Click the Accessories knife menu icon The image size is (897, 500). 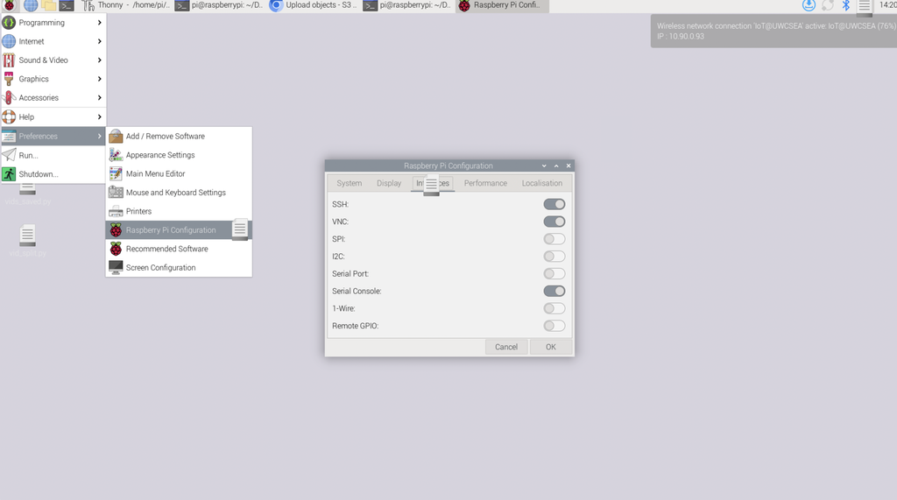click(x=9, y=98)
